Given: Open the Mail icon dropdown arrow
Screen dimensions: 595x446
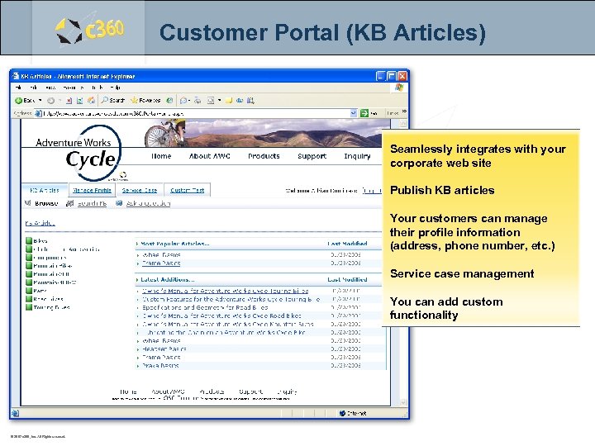Looking at the screenshot, I should click(189, 101).
